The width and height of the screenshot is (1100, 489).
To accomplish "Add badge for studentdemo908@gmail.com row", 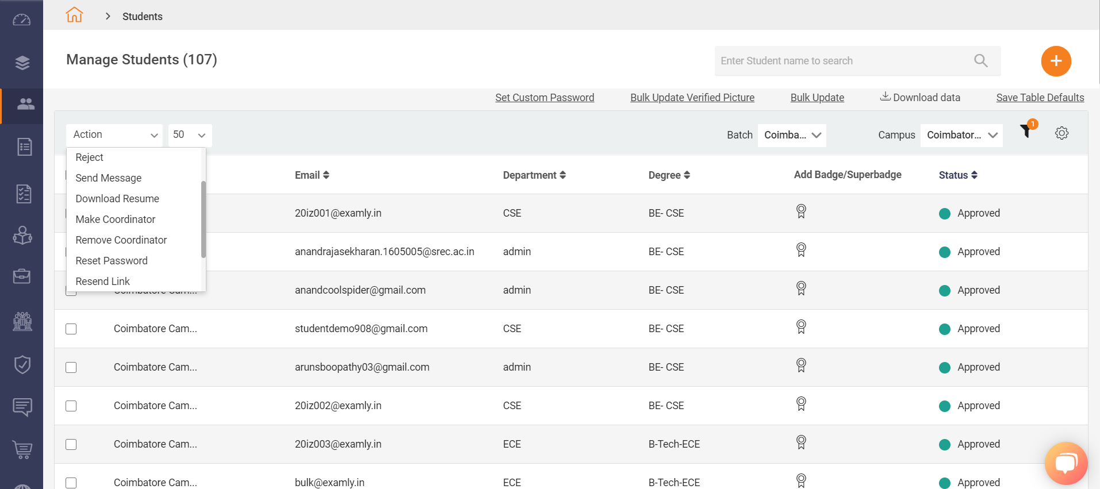I will [801, 327].
